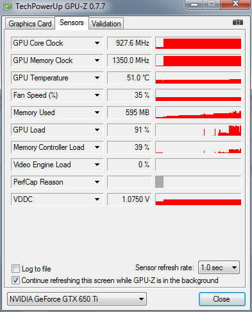Expand the GPU Temperature dropdown arrow
This screenshot has height=312, width=252.
coord(97,78)
